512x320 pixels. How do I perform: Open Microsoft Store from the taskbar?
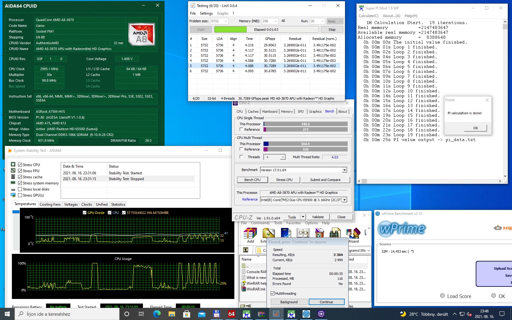click(187, 314)
